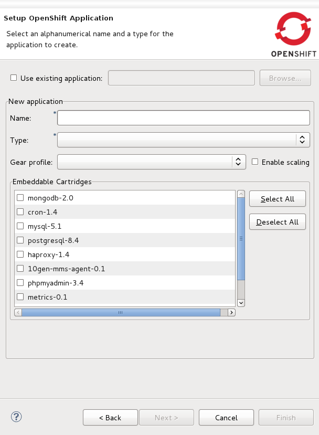Check the metrics-0.1 cartridge

tap(20, 296)
